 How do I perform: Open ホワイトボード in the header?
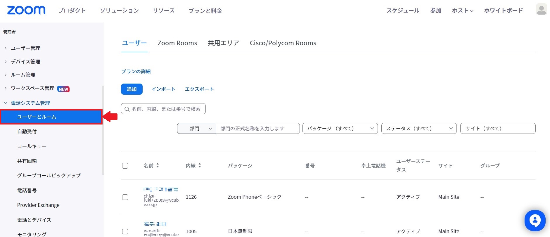504,11
